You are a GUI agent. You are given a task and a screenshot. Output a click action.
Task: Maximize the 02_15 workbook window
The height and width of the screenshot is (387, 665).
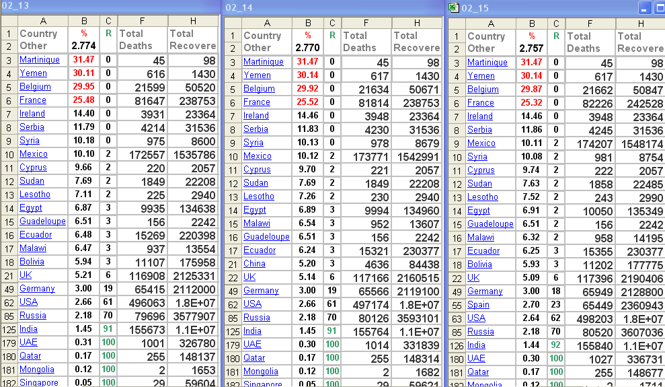tap(659, 7)
